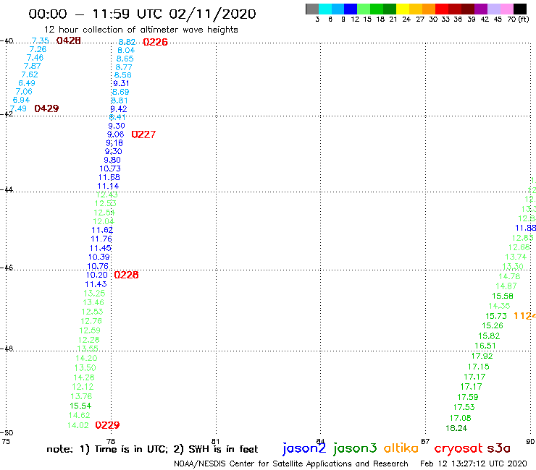This screenshot has height=470, width=536.
Task: Click the wave height value 7.49
Action: 18,108
